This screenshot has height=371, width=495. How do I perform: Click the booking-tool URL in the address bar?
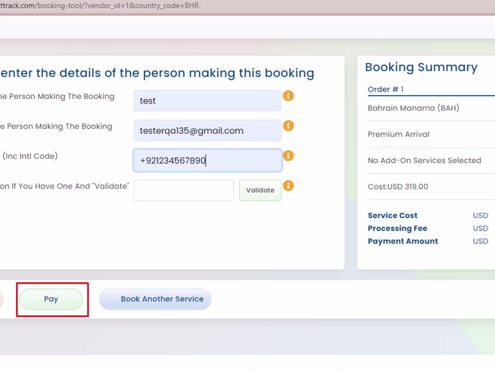[99, 6]
